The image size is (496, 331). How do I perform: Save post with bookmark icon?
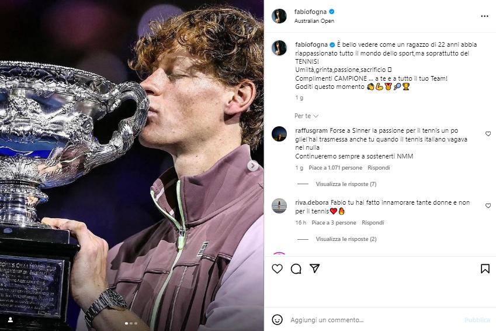pyautogui.click(x=485, y=268)
